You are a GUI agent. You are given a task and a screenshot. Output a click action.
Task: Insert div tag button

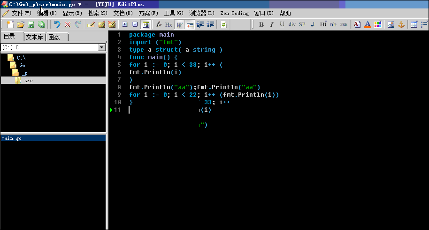click(292, 24)
